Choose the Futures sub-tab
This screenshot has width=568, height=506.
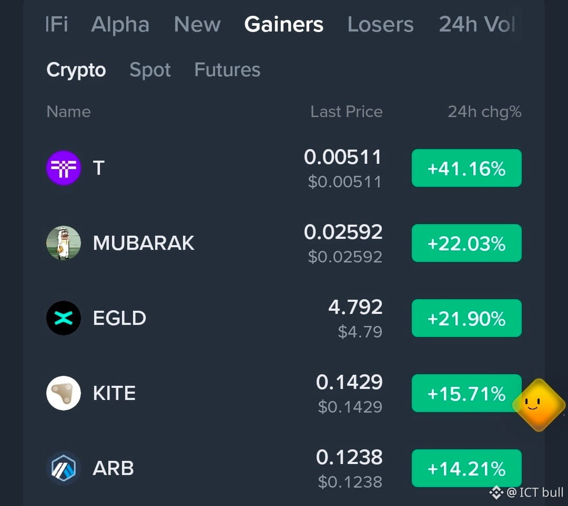227,69
